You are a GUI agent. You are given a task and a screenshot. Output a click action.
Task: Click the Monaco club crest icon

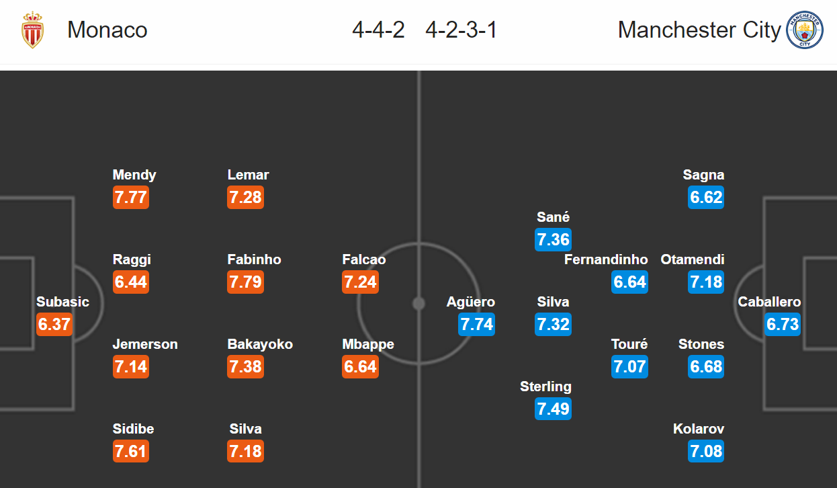[x=32, y=30]
